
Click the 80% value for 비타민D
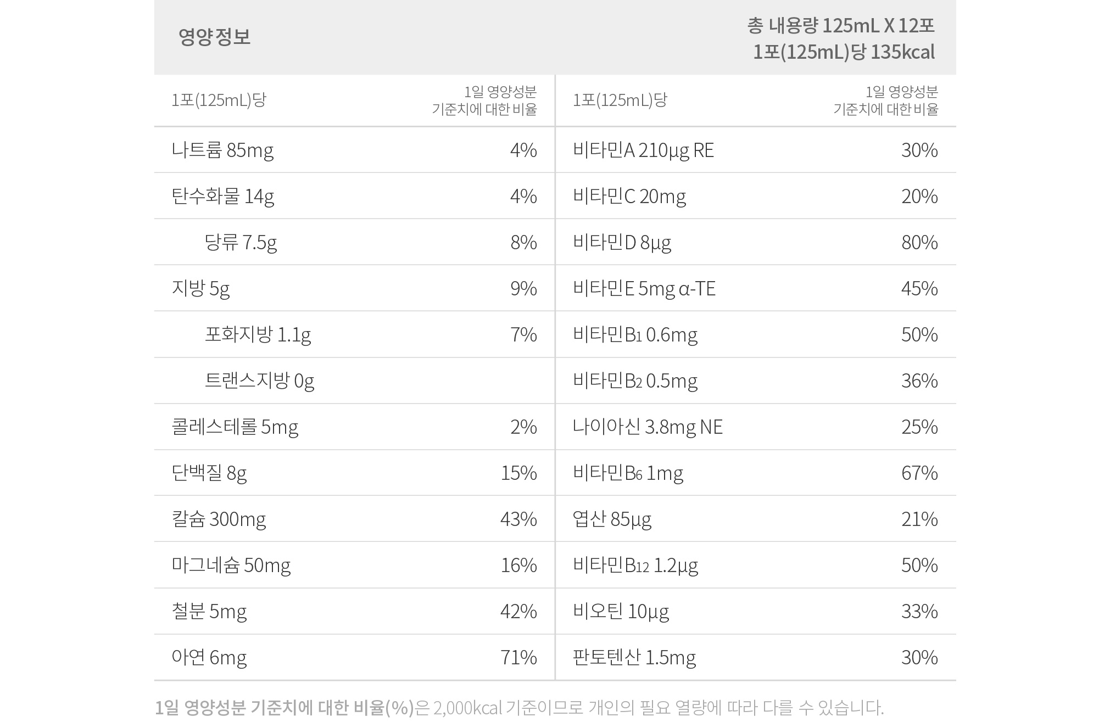coord(919,242)
